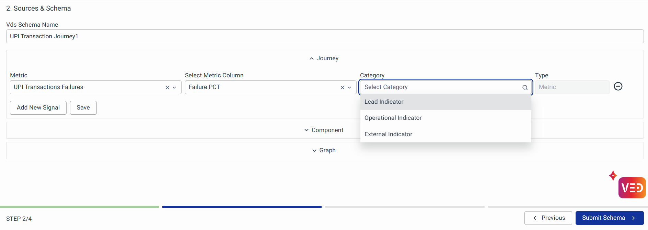Expand the Component section

click(x=324, y=130)
